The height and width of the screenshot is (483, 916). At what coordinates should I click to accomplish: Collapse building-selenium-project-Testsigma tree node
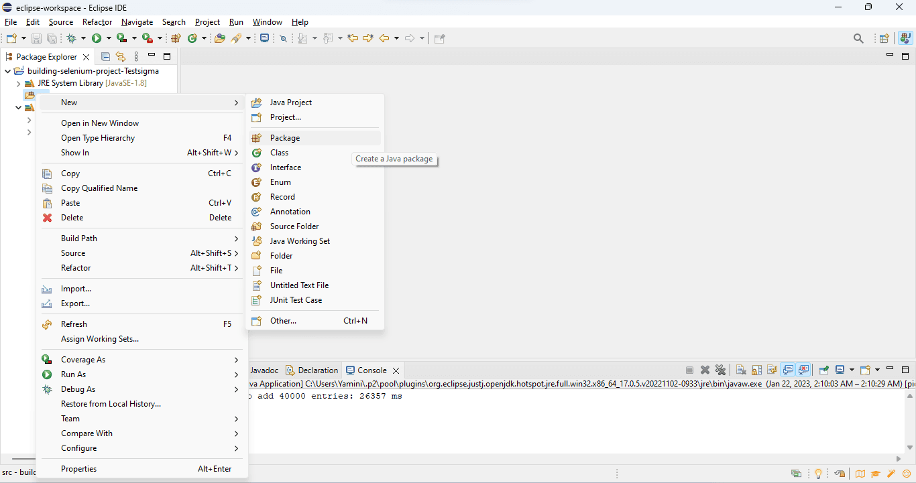(x=8, y=70)
